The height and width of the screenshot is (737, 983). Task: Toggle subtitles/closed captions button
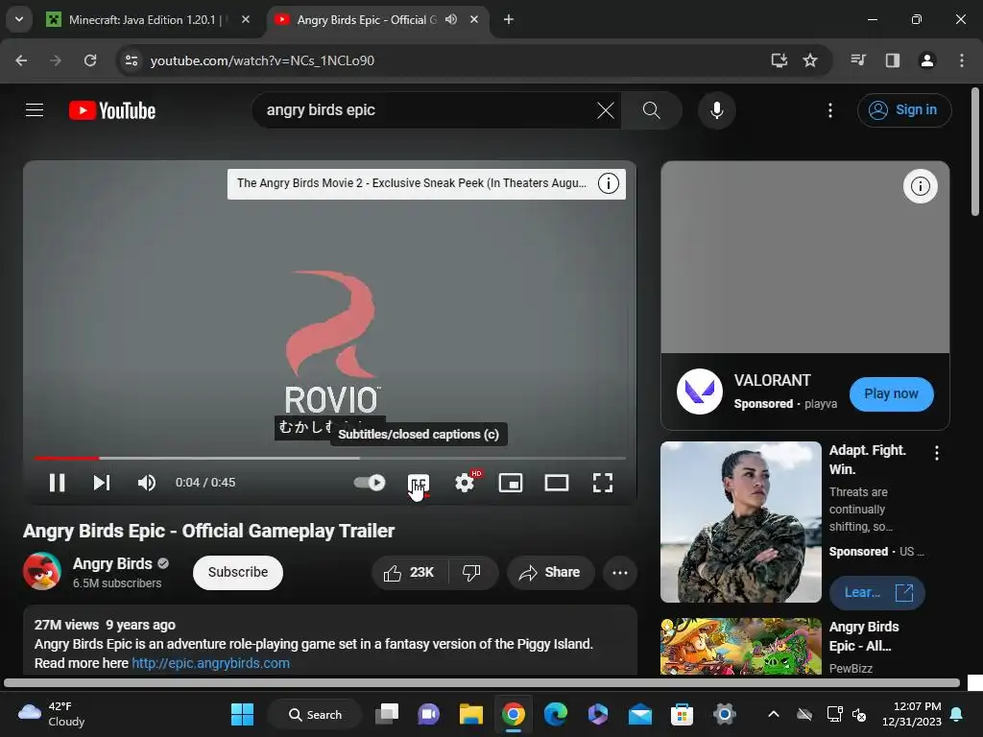click(419, 484)
